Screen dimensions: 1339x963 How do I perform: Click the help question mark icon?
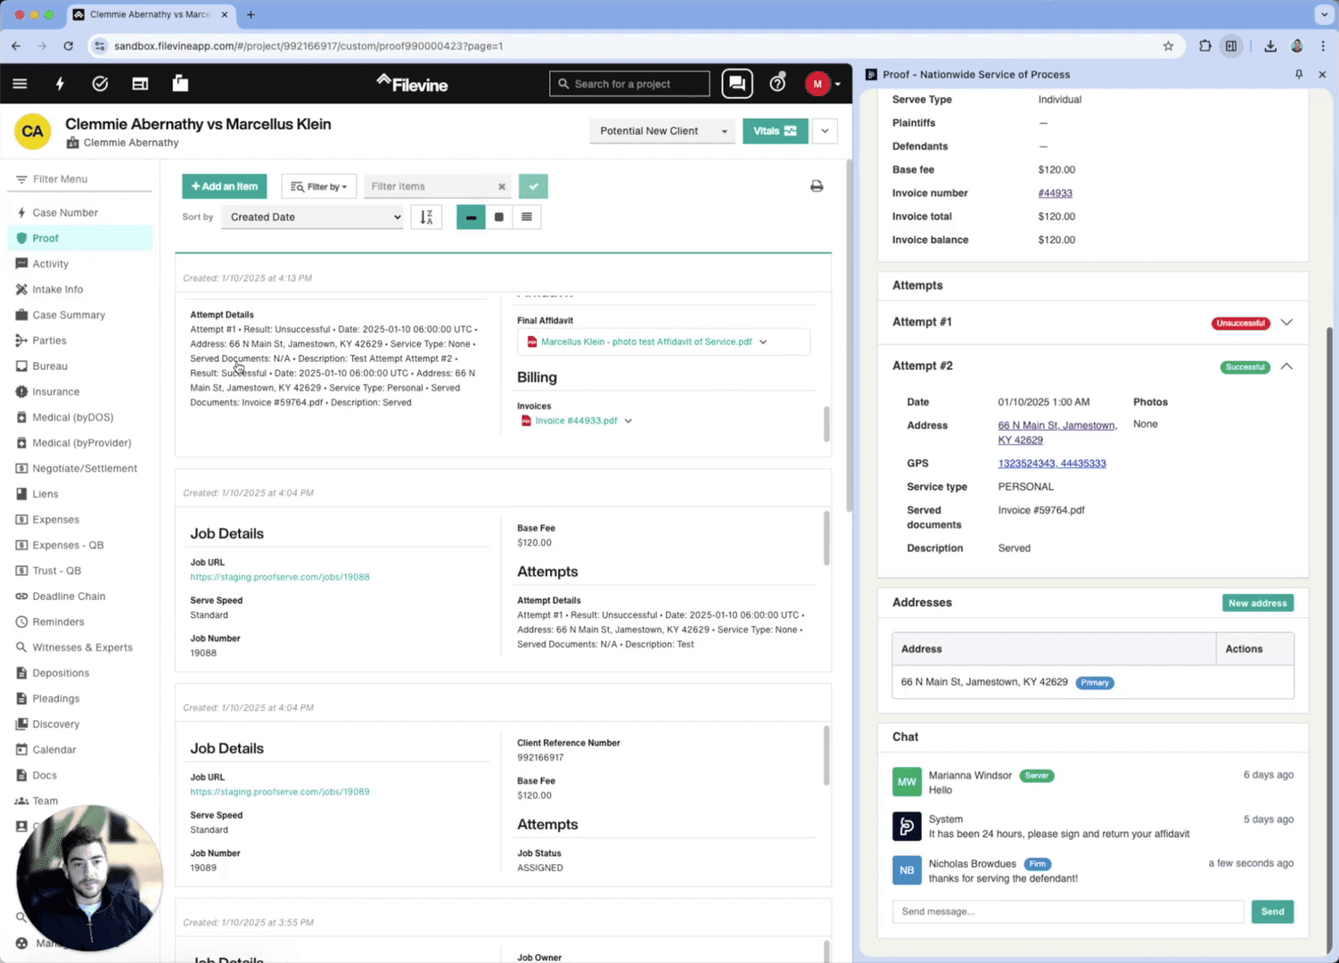777,84
